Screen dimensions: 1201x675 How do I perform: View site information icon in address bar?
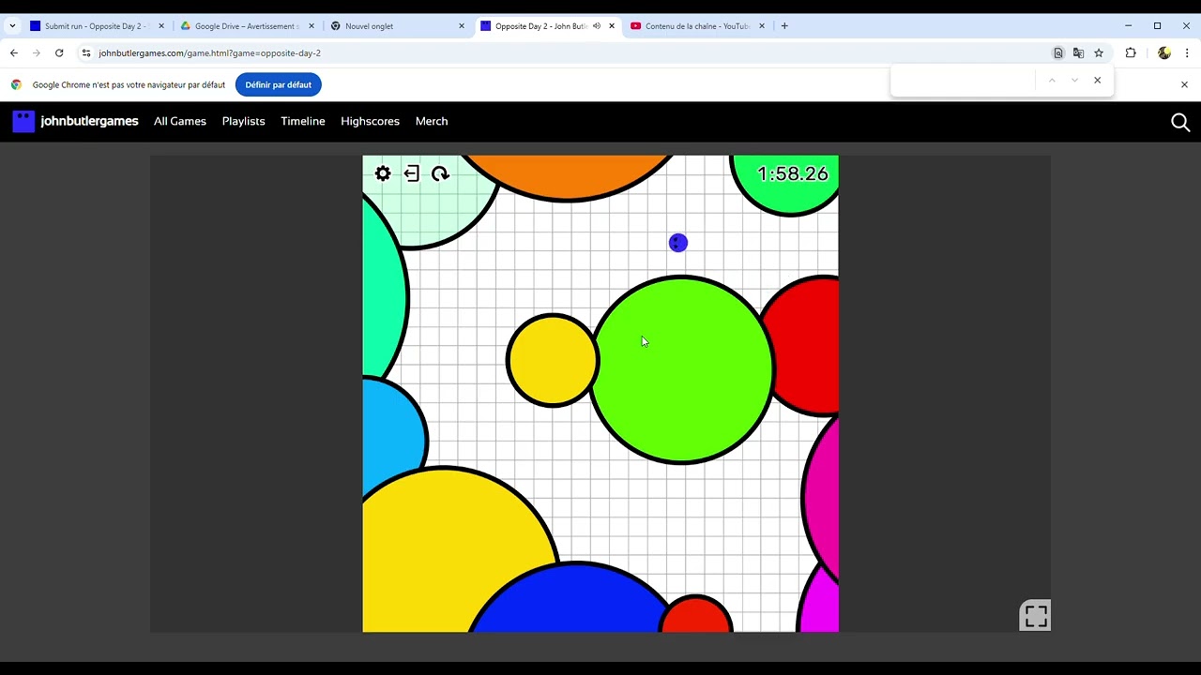86,53
